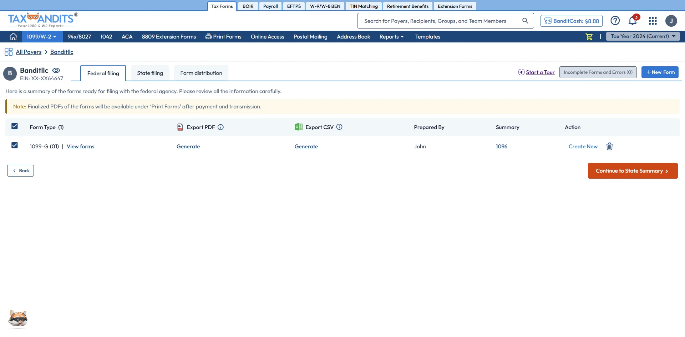Toggle payer EIN visibility eye icon
685x337 pixels.
(x=56, y=70)
